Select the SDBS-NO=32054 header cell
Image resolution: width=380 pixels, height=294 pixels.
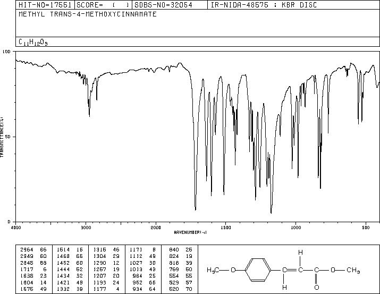pos(170,5)
